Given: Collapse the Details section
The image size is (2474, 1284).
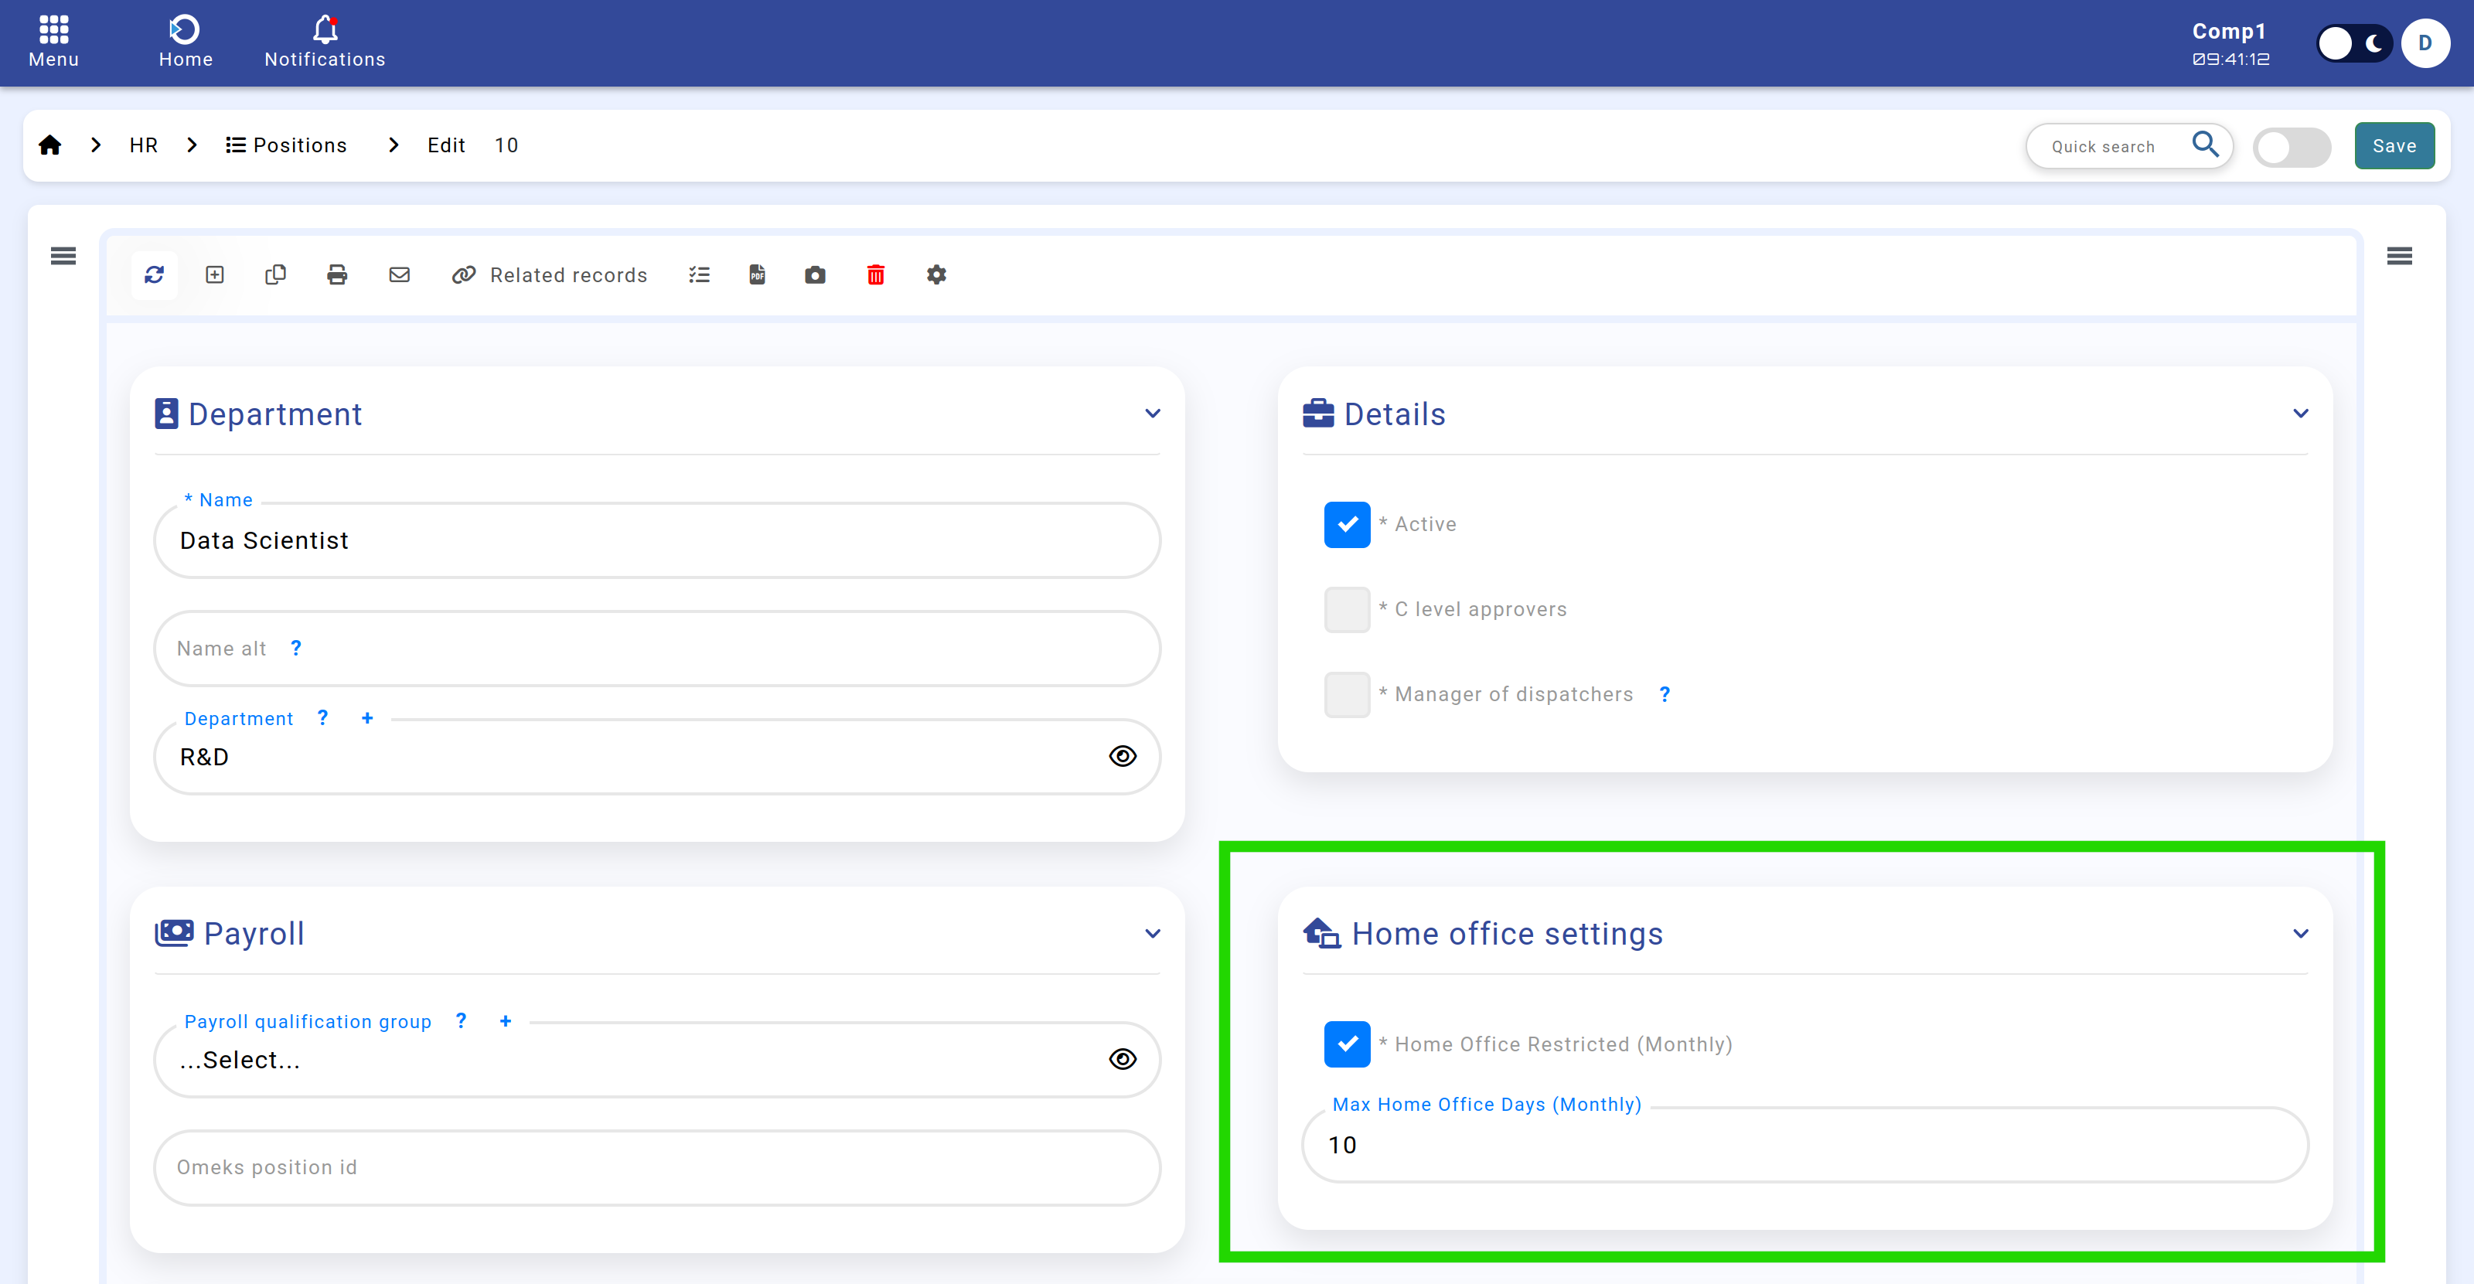Looking at the screenshot, I should [2300, 414].
